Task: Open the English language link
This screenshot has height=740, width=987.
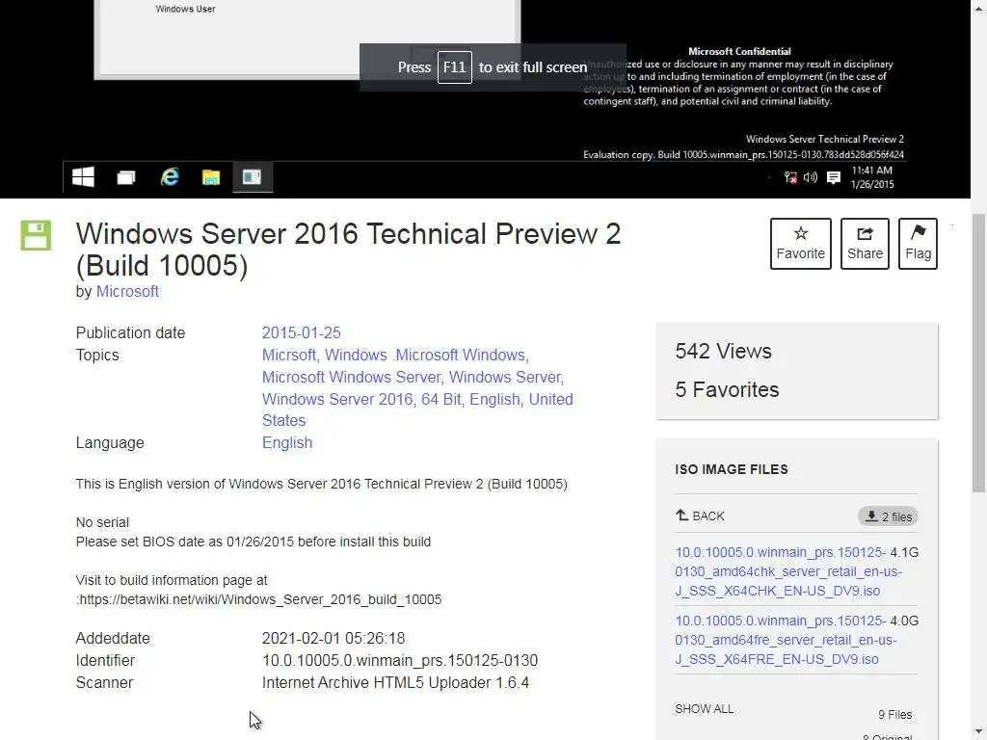Action: 287,443
